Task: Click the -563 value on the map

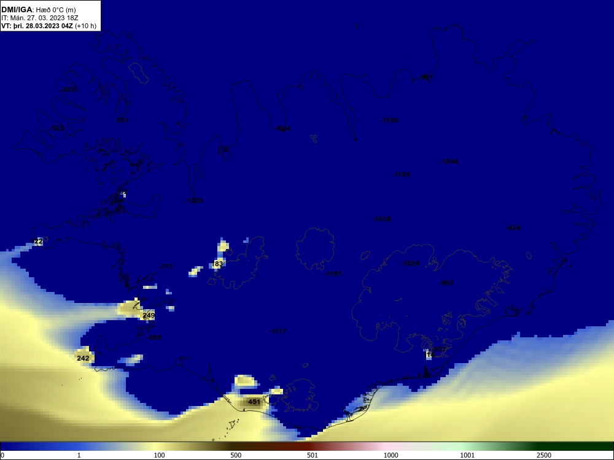Action: click(x=56, y=128)
